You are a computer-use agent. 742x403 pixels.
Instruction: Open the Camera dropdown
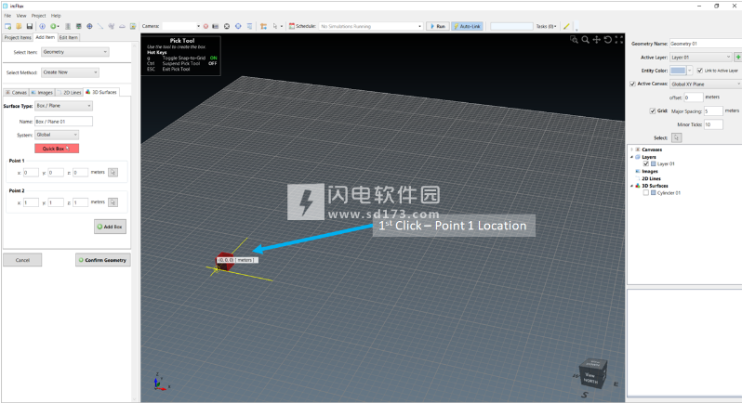point(181,26)
